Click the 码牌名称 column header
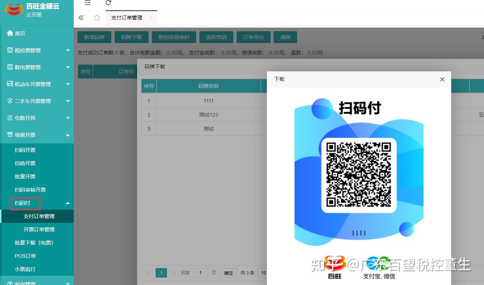 209,86
